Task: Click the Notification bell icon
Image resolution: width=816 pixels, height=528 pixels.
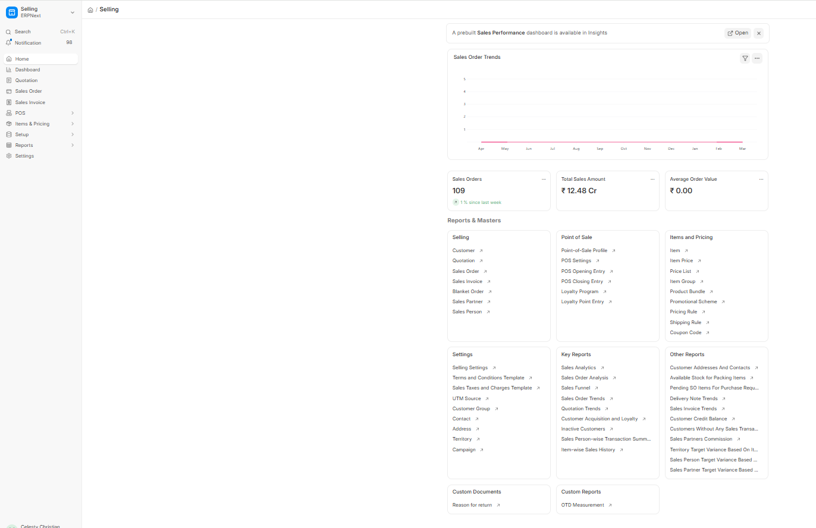Action: [x=8, y=43]
